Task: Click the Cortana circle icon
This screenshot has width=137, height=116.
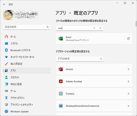Action: [61, 94]
